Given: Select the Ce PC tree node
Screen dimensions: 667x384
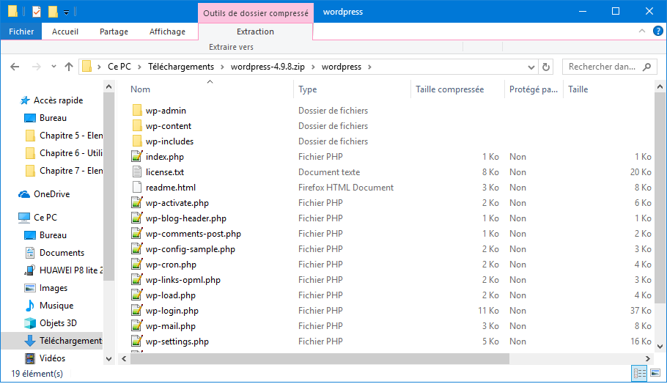Looking at the screenshot, I should (45, 218).
